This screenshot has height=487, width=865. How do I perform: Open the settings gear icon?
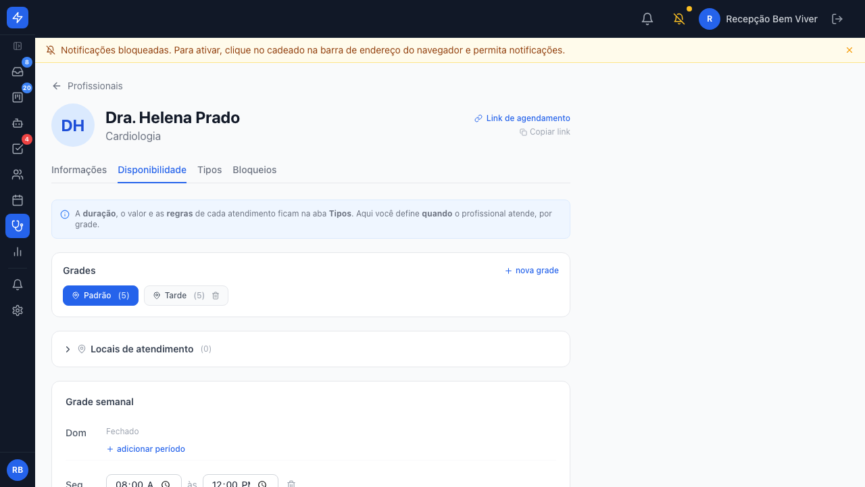[18, 310]
